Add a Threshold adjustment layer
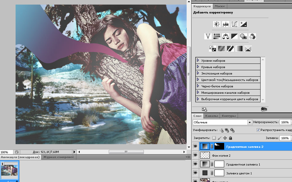 point(230,49)
